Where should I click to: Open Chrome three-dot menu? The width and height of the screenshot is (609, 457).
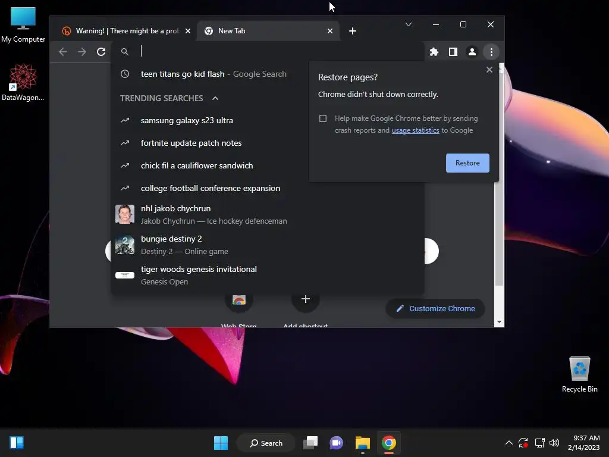491,52
